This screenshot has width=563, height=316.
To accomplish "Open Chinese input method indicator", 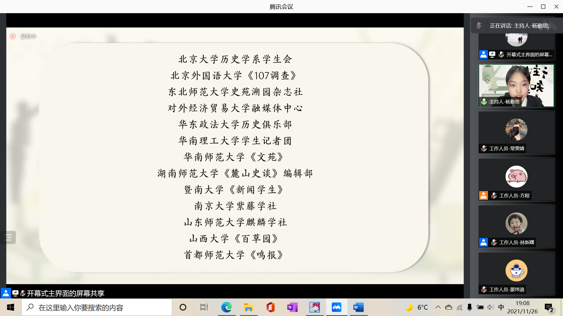I will click(501, 307).
